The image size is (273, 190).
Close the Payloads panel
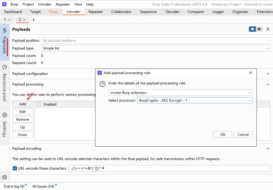pos(268,29)
